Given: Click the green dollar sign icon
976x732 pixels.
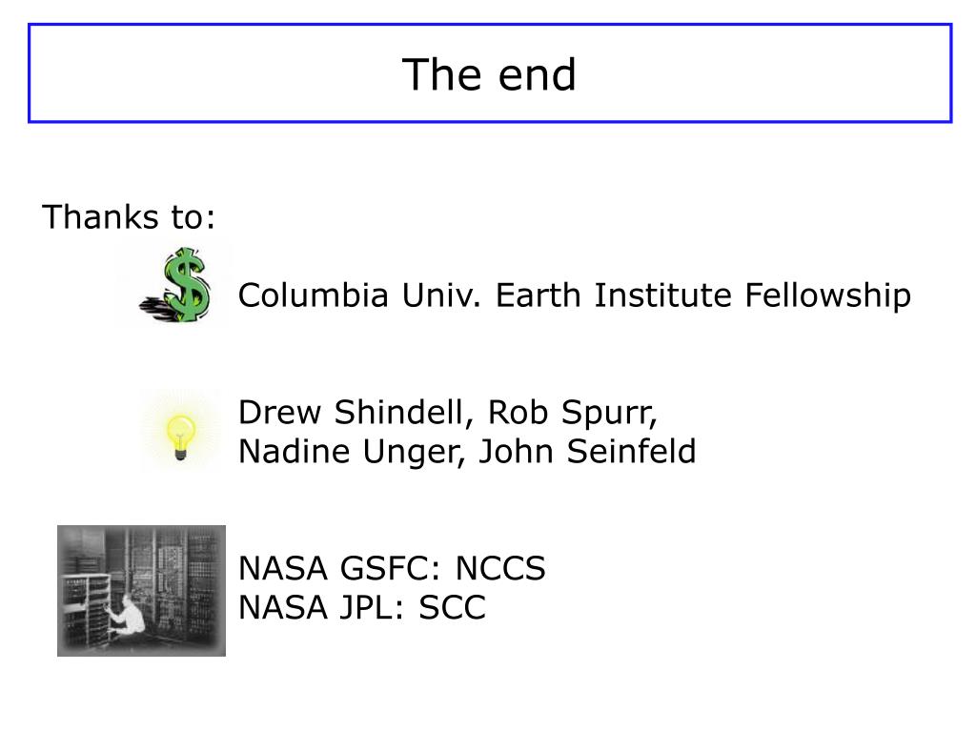Looking at the screenshot, I should [186, 285].
